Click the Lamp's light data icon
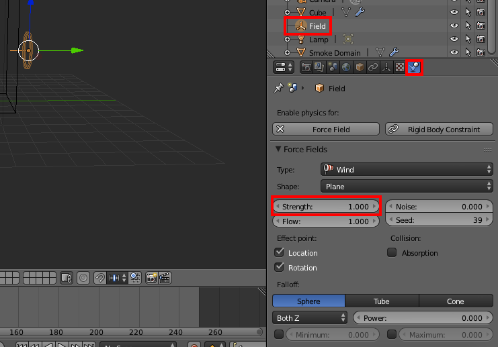The image size is (498, 347). click(348, 39)
